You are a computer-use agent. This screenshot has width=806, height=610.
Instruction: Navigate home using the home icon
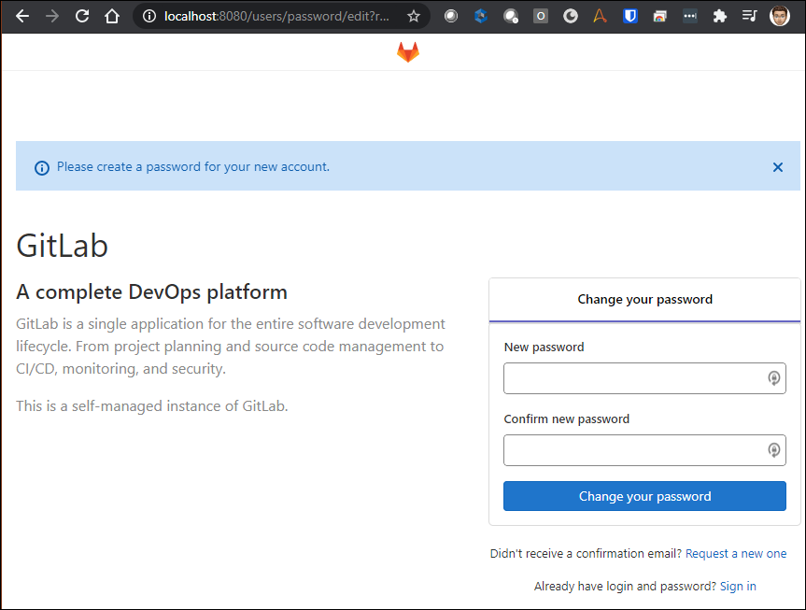(113, 15)
